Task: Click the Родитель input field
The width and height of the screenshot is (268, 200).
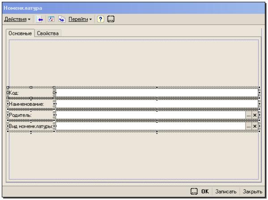Action: (150, 115)
